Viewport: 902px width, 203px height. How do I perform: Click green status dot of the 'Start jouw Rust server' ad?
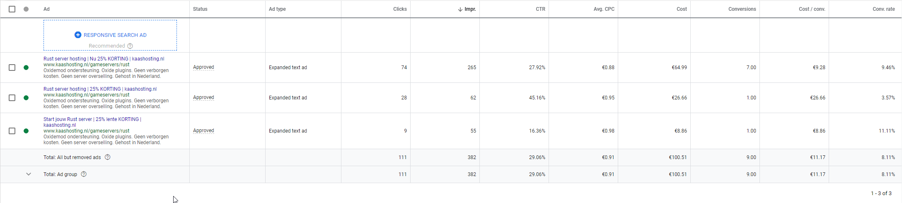tap(26, 131)
